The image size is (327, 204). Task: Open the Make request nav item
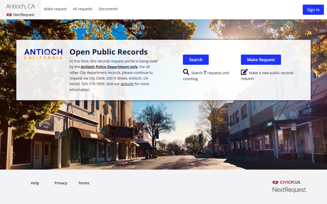55,9
